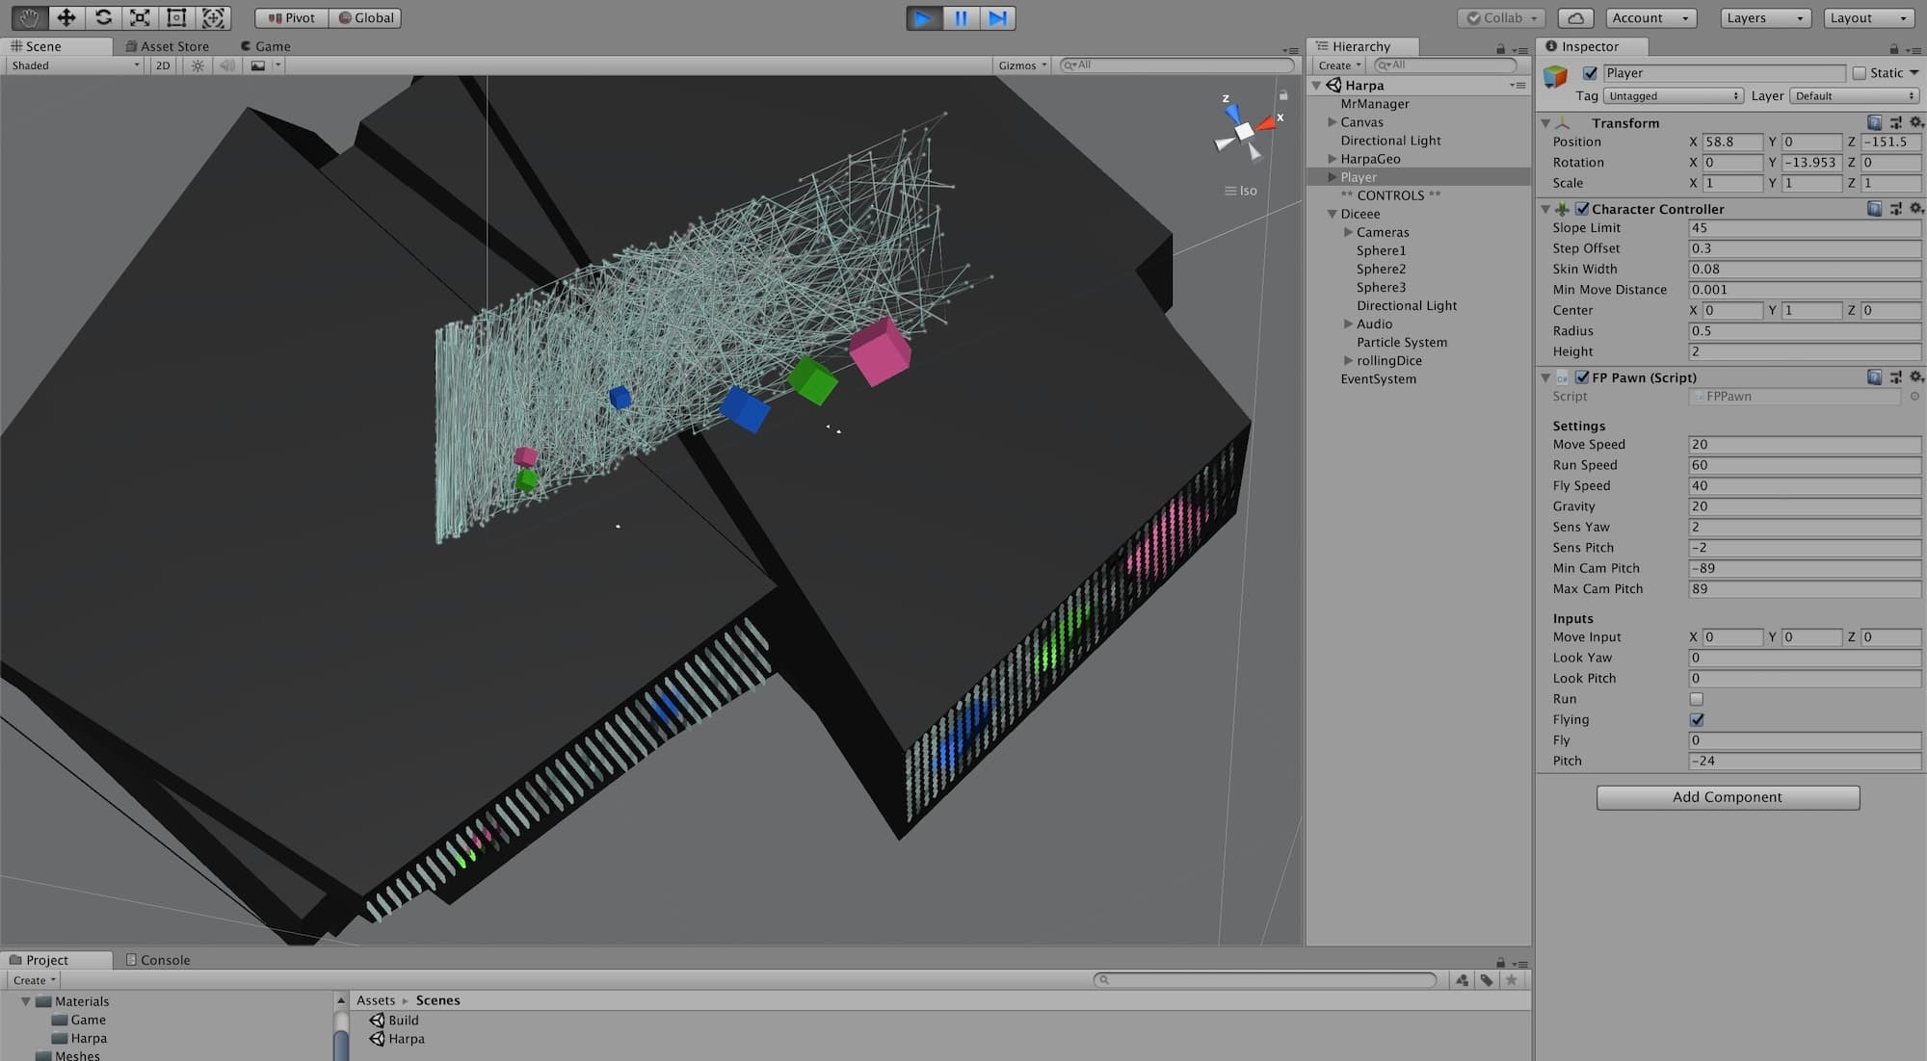Toggle Pivot/Center handle position
This screenshot has width=1927, height=1061.
click(x=292, y=17)
